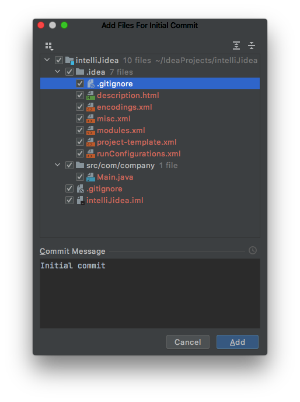Click the green zoom window button
Image resolution: width=300 pixels, height=402 pixels.
pyautogui.click(x=64, y=26)
